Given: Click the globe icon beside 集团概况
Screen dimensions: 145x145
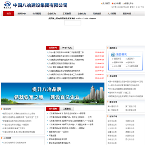Looking at the screenshot, I should click(x=113, y=54).
